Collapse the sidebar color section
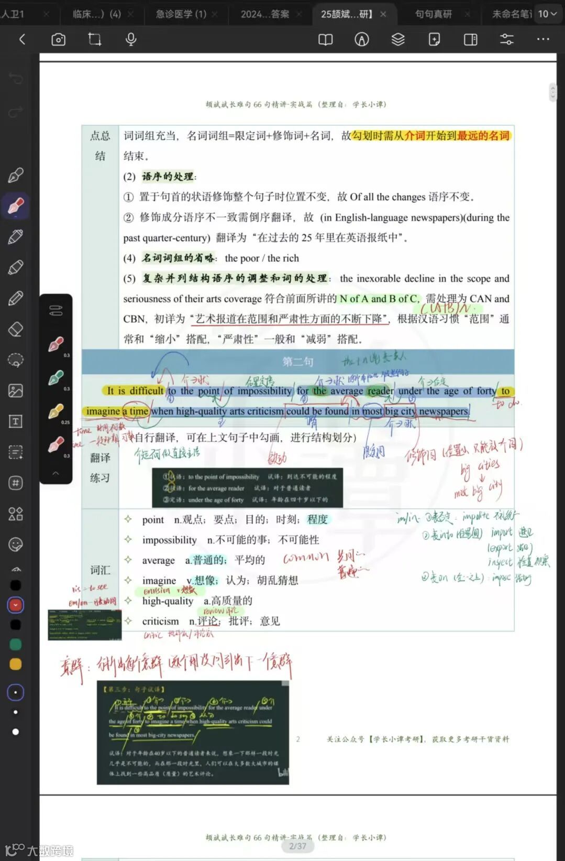 (x=16, y=569)
